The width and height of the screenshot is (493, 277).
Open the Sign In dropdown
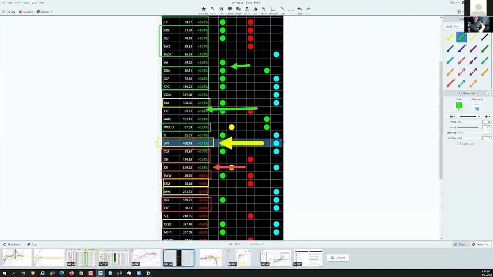pos(454,3)
